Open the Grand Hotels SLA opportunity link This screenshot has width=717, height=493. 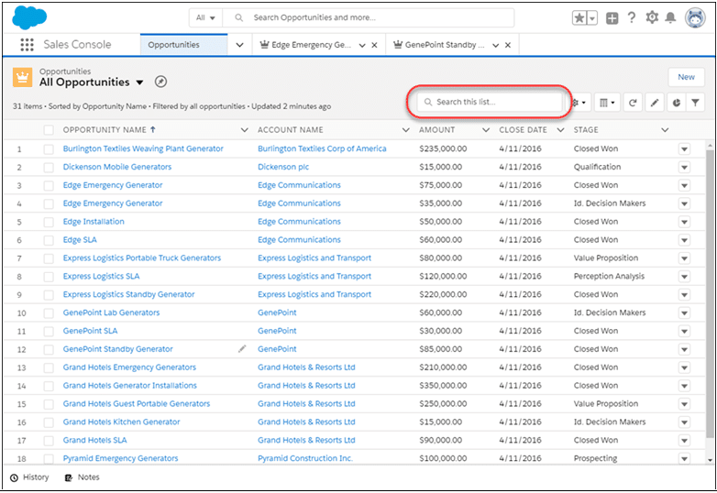click(94, 440)
